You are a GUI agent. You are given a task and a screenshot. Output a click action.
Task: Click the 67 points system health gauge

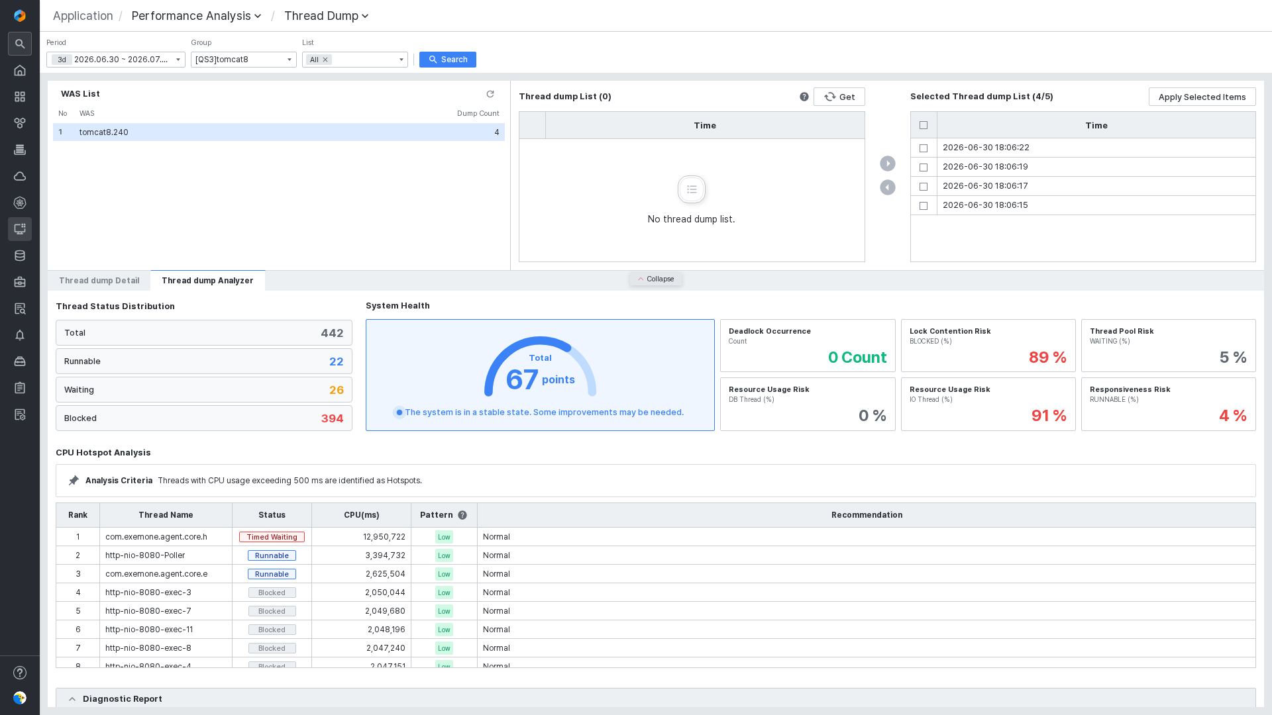point(540,368)
